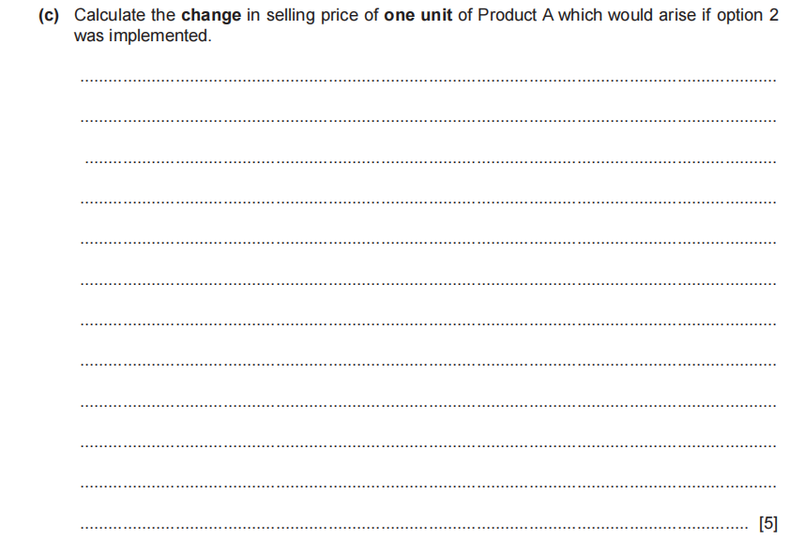Viewport: 805px width, 554px height.
Task: Click the ninth dotted answer line
Action: (429, 405)
